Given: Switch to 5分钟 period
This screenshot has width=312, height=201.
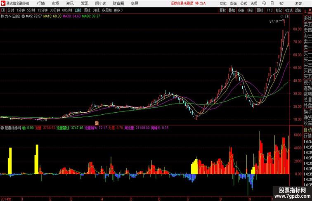Looking at the screenshot, I should 31,10.
